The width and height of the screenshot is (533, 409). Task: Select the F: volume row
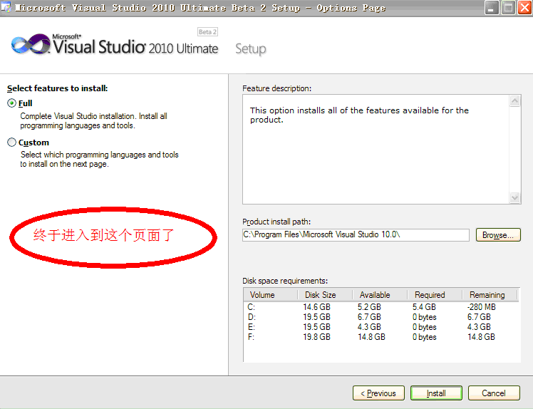point(381,337)
